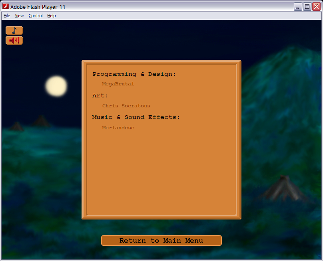Open the View menu
323x261 pixels.
click(19, 16)
